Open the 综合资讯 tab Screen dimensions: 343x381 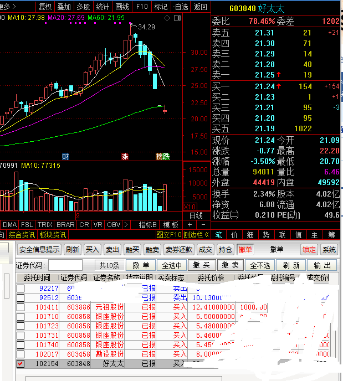click(22, 235)
